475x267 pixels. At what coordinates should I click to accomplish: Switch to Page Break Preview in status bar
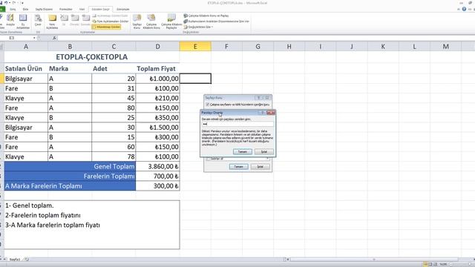click(x=436, y=264)
